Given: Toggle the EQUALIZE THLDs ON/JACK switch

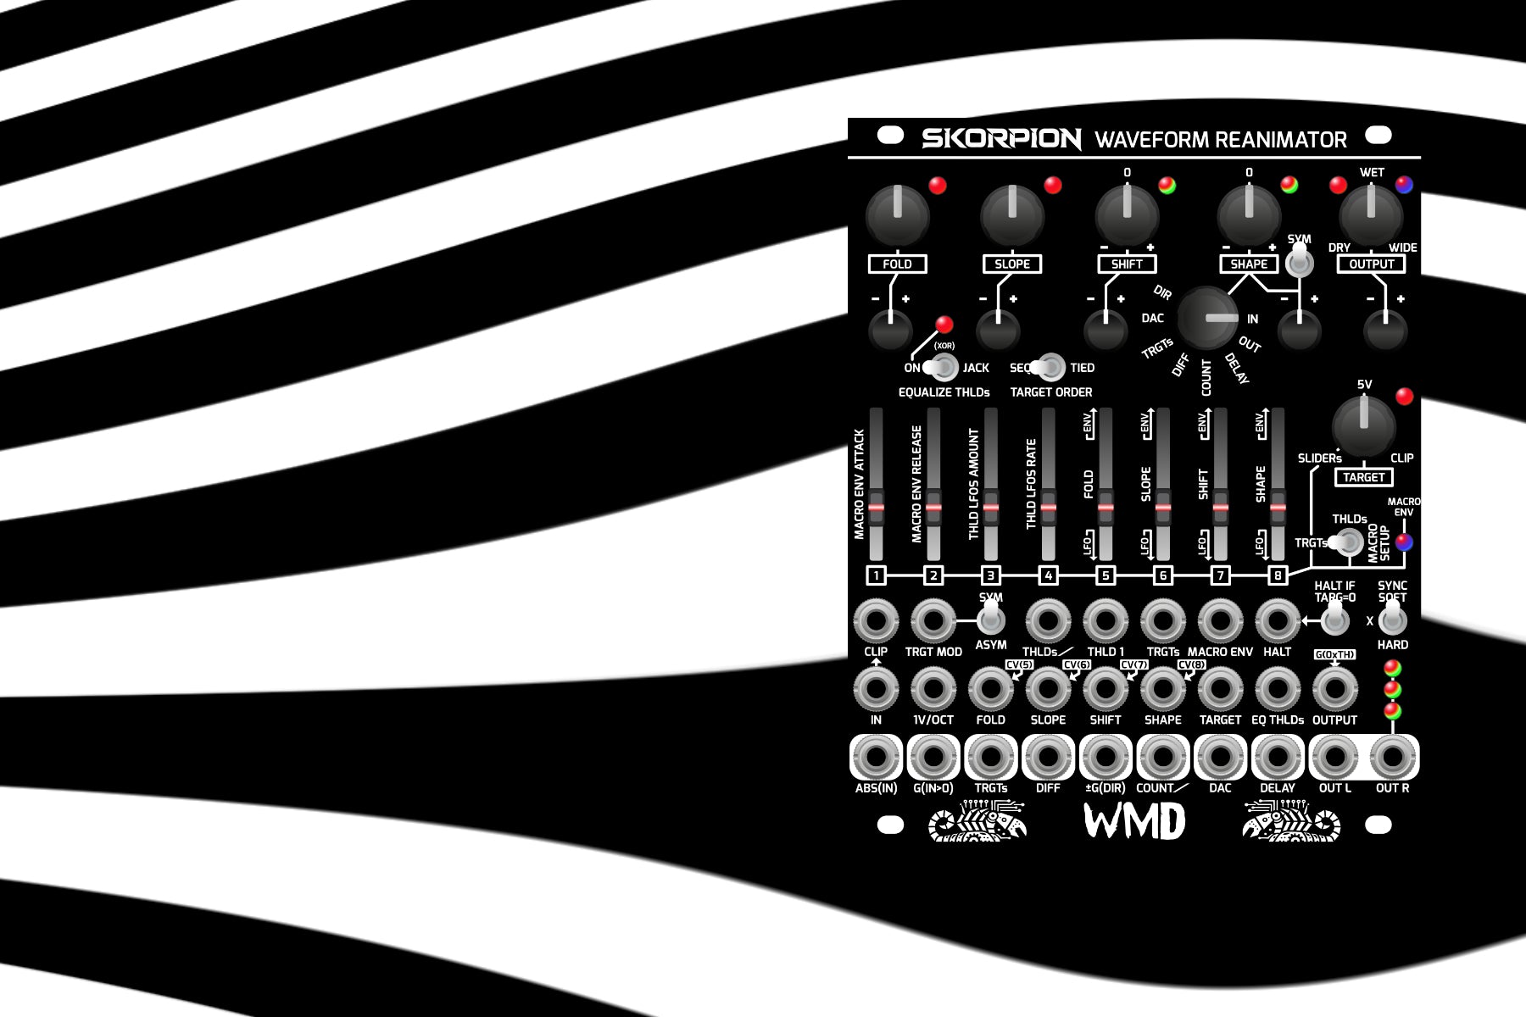Looking at the screenshot, I should point(940,368).
